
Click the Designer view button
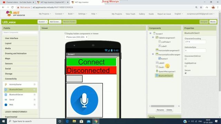[x=204, y=22]
